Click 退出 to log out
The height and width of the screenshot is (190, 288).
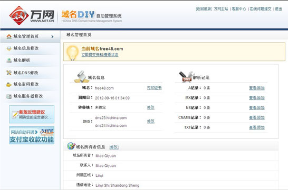click(x=279, y=9)
